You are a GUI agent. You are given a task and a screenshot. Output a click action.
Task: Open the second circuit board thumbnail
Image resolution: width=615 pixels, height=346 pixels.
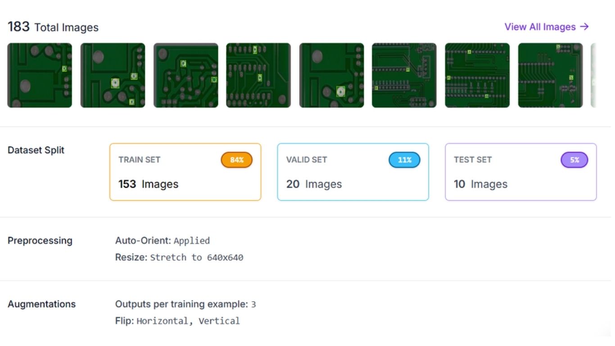(x=113, y=75)
